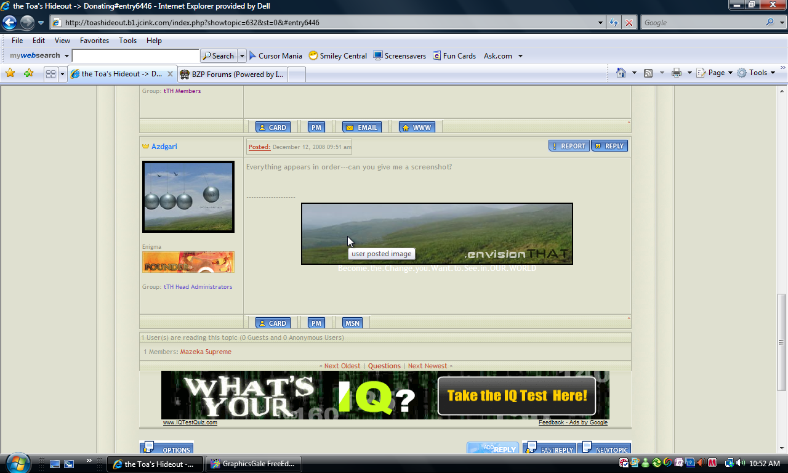
Task: Open Screensavers from the toolbar
Action: 400,55
